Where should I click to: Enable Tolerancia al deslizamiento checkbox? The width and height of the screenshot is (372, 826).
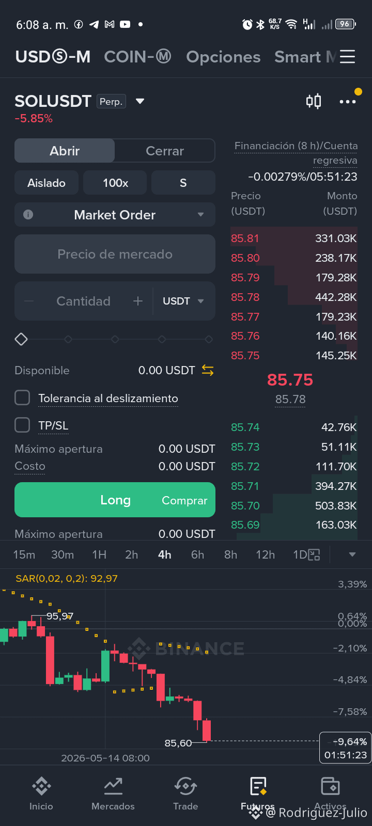(22, 398)
